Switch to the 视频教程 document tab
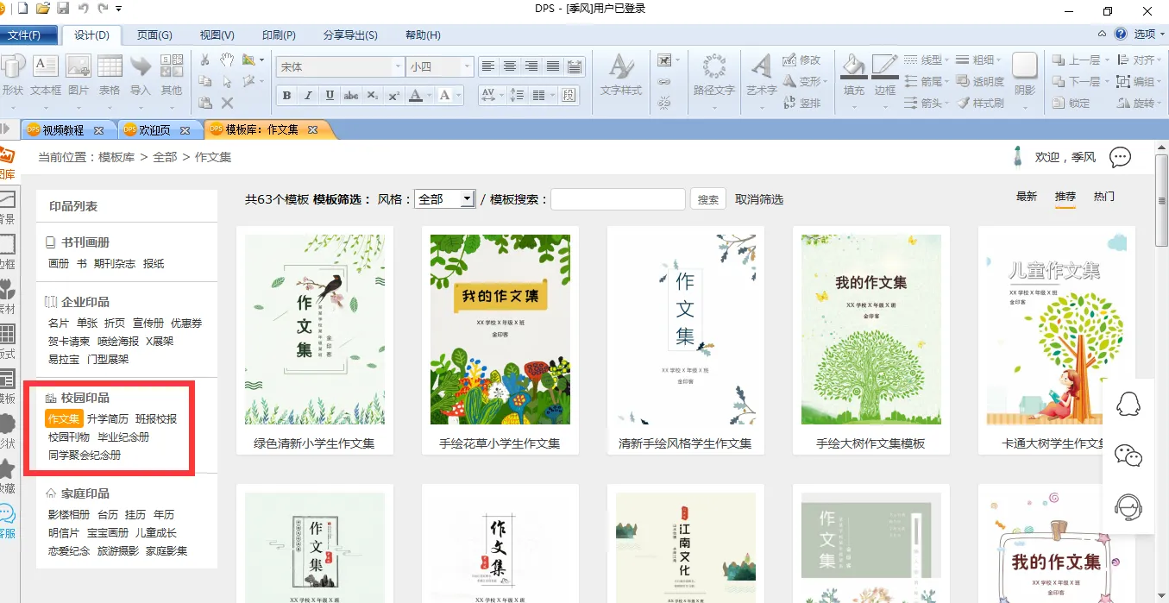 64,130
